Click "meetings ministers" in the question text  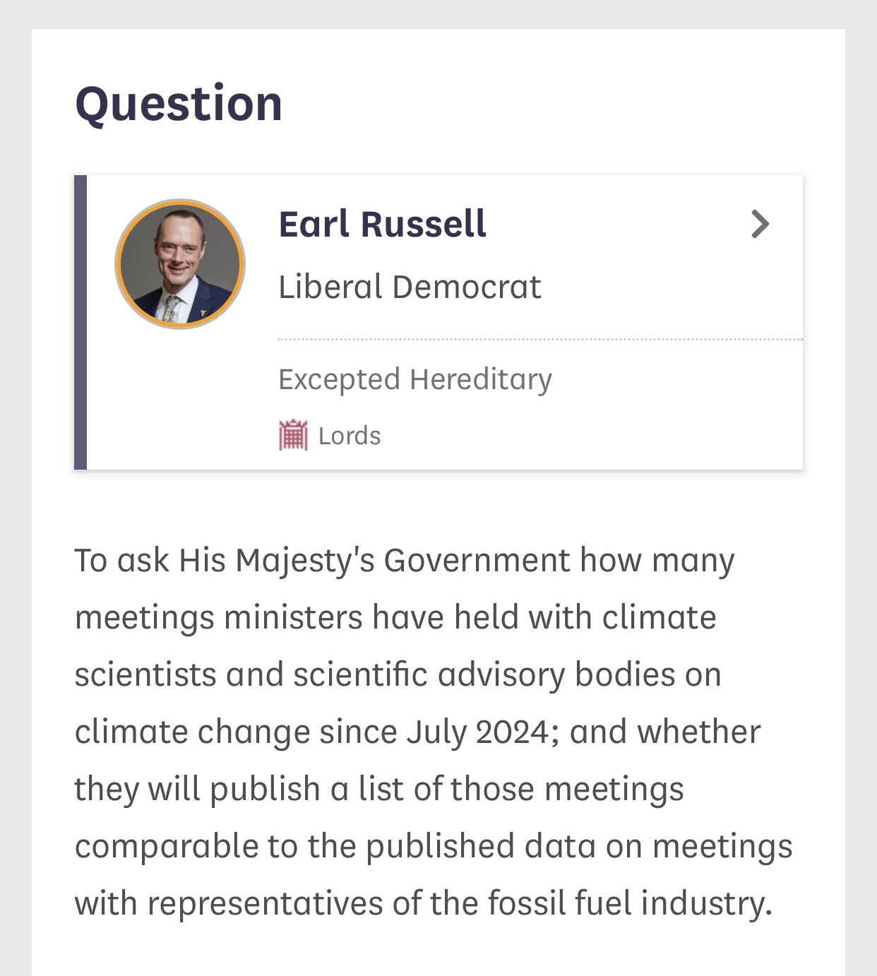[x=219, y=618]
